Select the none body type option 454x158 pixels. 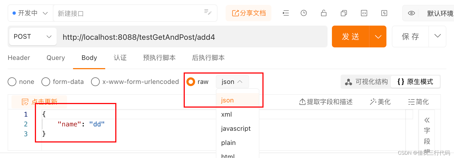tap(12, 81)
